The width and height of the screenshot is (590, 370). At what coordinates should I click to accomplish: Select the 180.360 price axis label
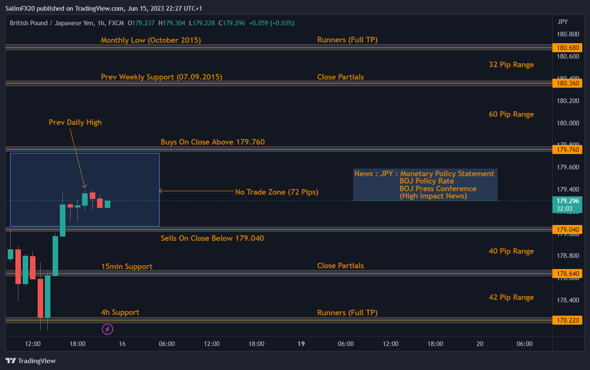tap(567, 83)
